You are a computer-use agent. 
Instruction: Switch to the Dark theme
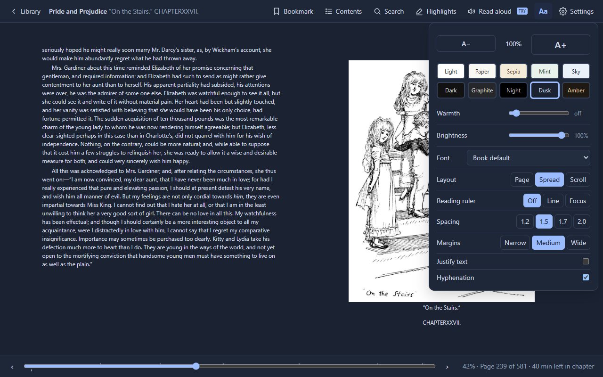451,90
